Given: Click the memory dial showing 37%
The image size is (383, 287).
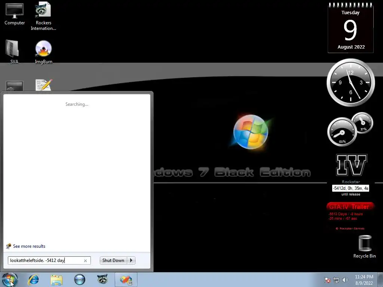Looking at the screenshot, I should pos(362,123).
